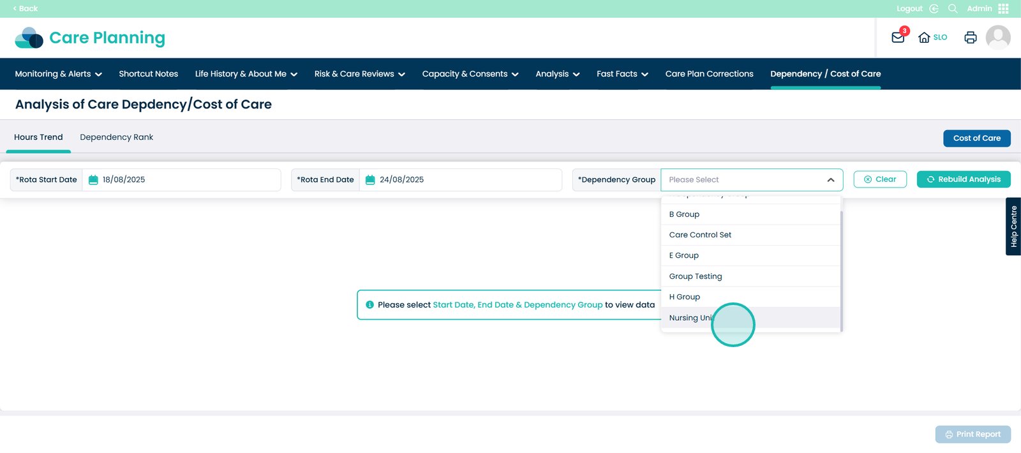Click the Rebuild Analysis button

click(x=963, y=179)
